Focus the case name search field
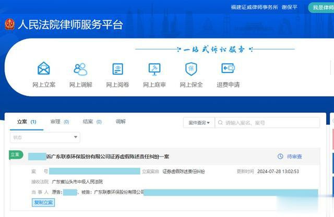334x217 pixels. 267,123
